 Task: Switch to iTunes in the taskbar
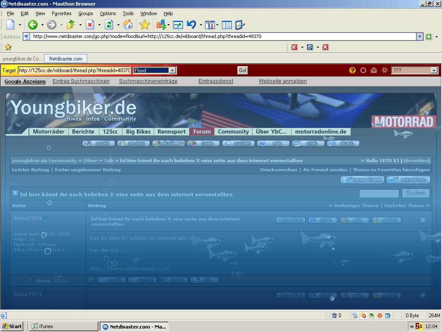point(64,326)
